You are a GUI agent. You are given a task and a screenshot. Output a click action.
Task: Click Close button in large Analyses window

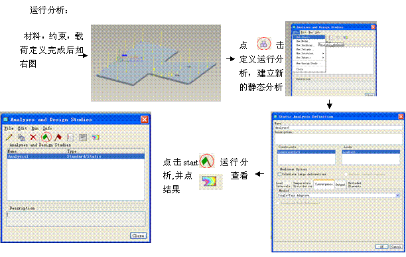click(x=138, y=236)
